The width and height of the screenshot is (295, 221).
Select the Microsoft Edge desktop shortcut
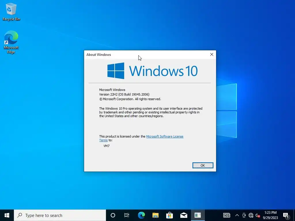click(x=11, y=42)
